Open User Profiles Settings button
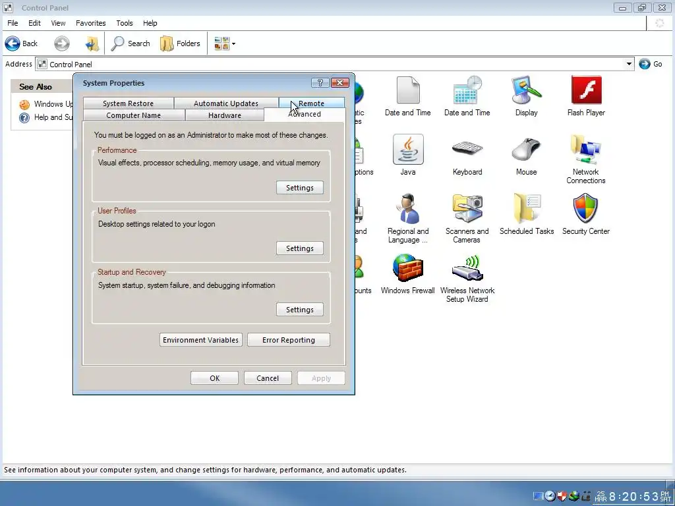The height and width of the screenshot is (506, 675). (x=300, y=248)
